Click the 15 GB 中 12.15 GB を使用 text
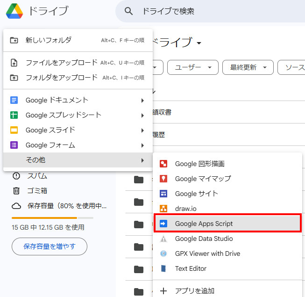 [48, 227]
